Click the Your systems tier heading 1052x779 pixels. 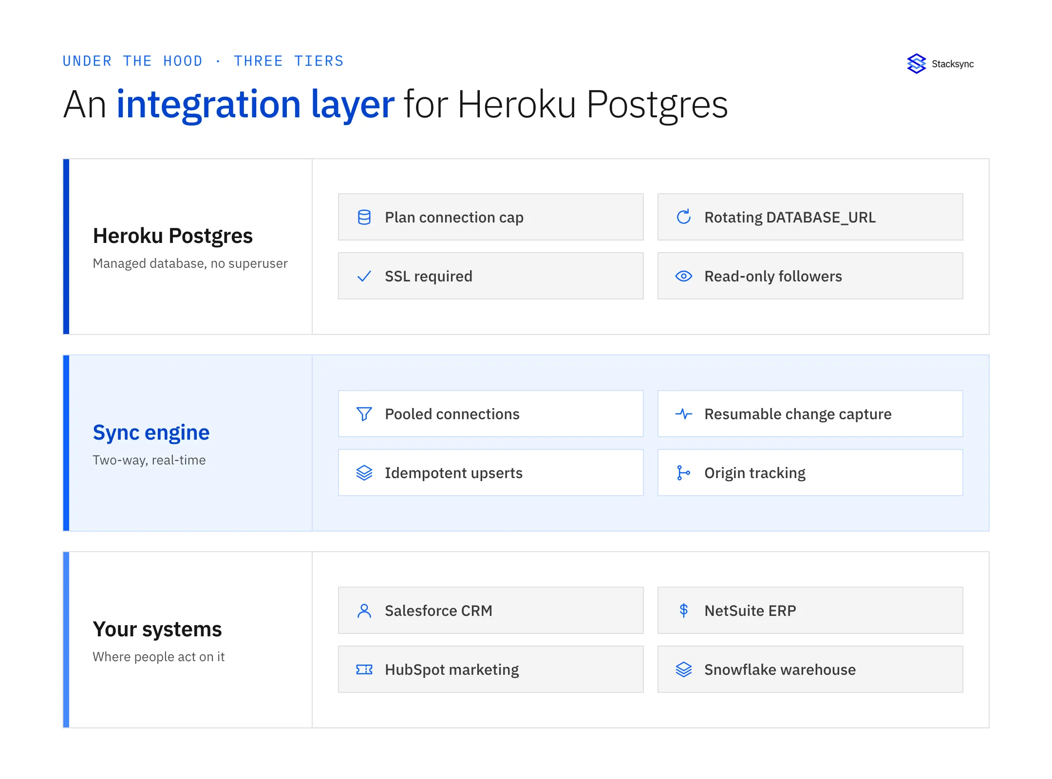(157, 630)
